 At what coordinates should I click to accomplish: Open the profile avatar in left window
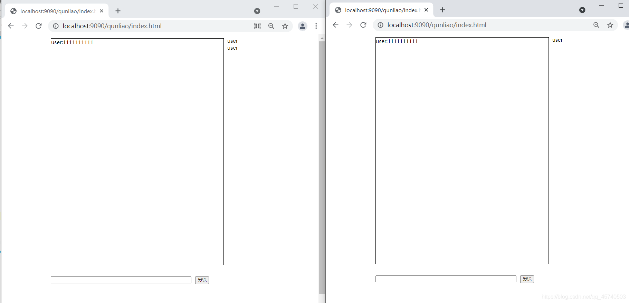[x=303, y=26]
